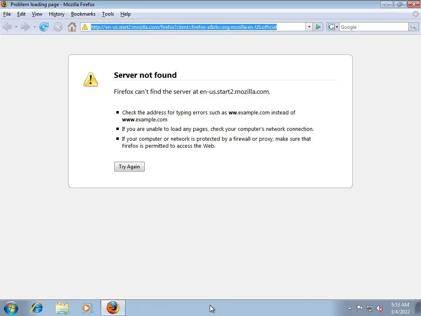Open Windows Media Player from taskbar
Screen dimensions: 421x316
click(x=87, y=308)
